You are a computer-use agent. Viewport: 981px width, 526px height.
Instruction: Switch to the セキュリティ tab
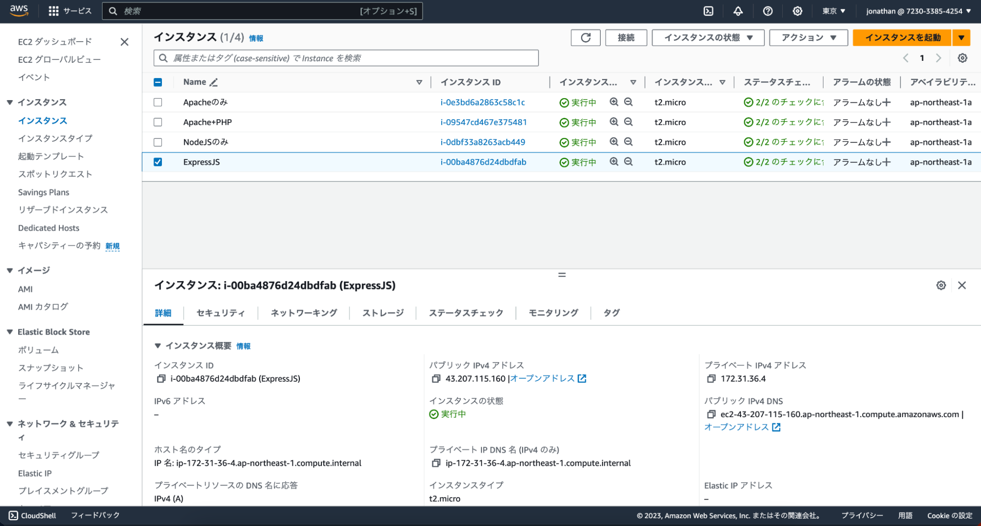tap(221, 313)
